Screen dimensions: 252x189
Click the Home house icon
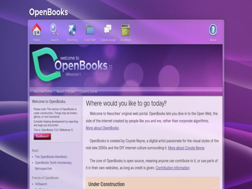(36, 29)
